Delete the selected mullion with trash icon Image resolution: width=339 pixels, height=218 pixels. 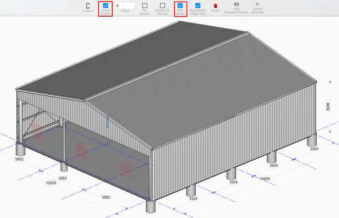216,6
